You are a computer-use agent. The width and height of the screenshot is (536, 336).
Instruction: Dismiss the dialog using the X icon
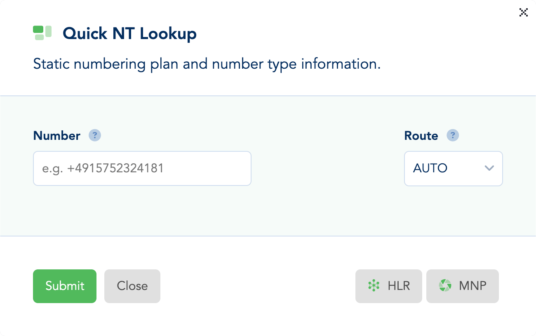523,12
